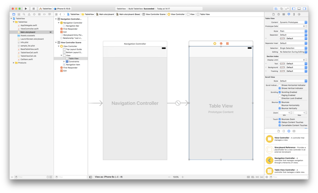Open the table Style Plain dropdown

(x=293, y=31)
